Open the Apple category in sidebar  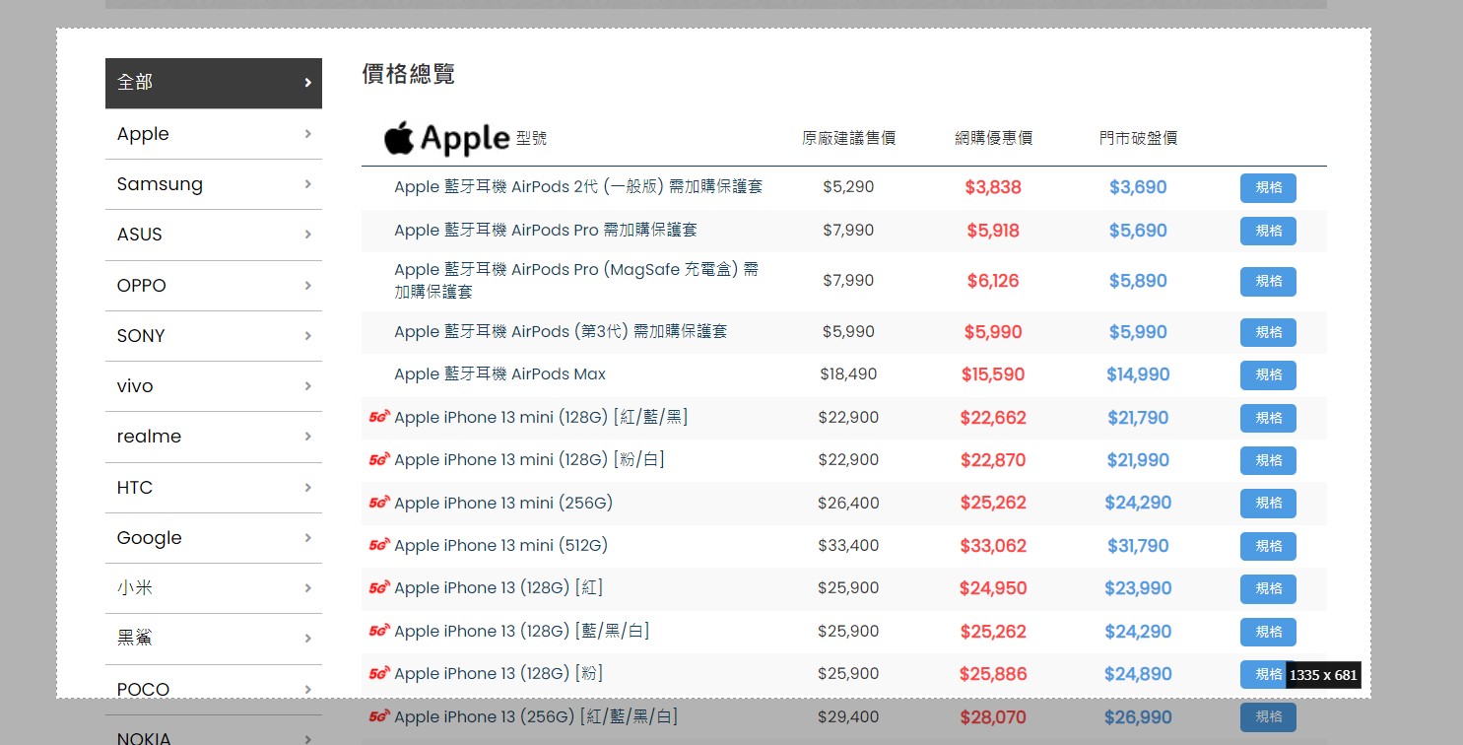pyautogui.click(x=214, y=134)
